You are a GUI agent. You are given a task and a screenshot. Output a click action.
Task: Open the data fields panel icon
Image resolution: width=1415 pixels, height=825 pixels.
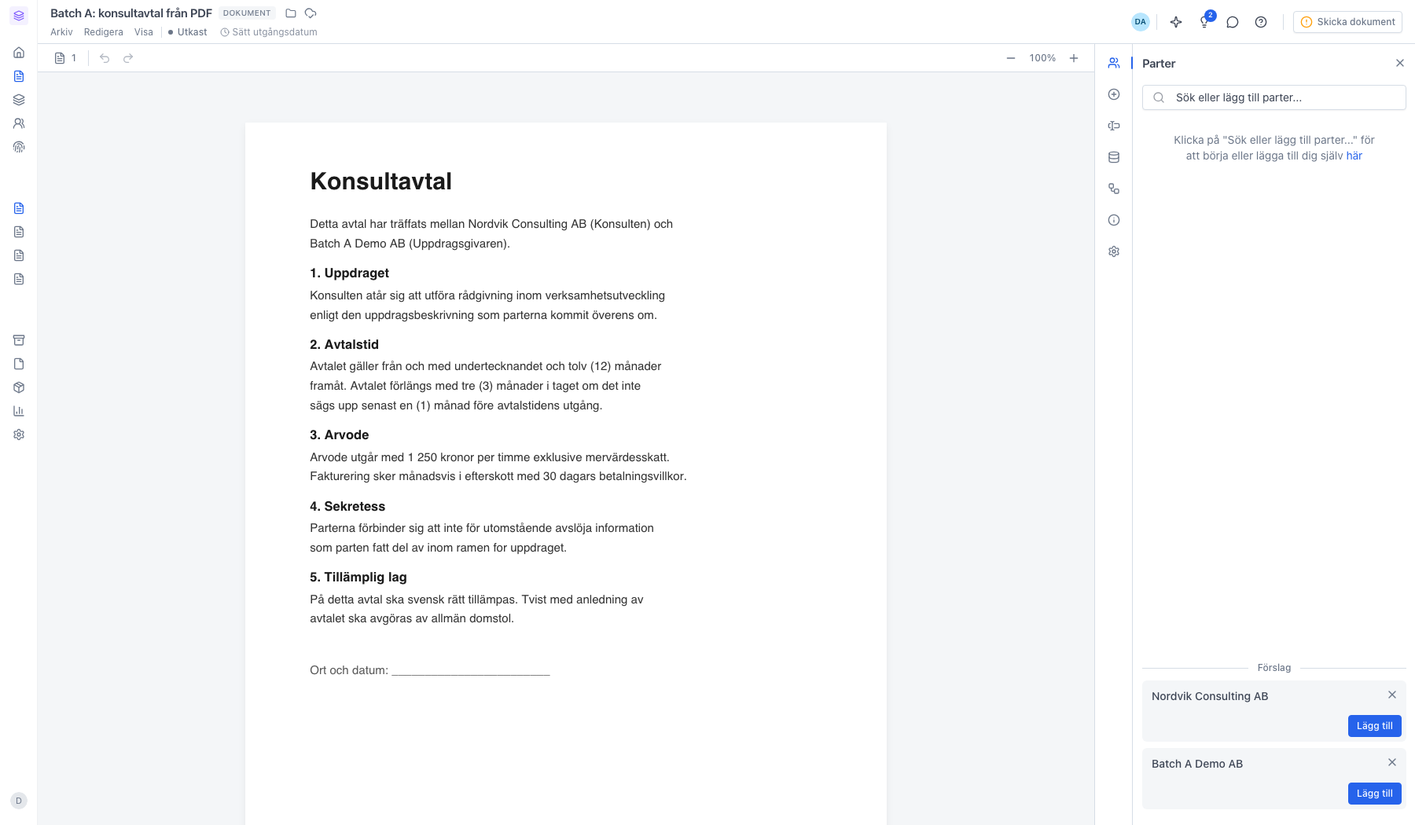[1114, 126]
